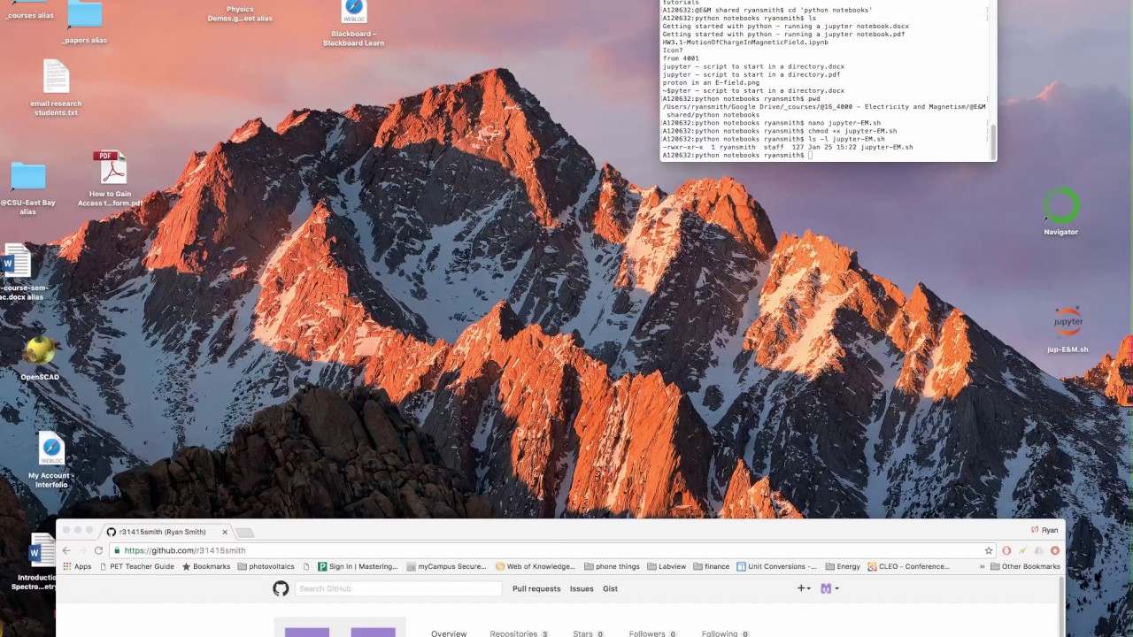Show the hidden bookmarks via the overflow chevron
Image resolution: width=1133 pixels, height=637 pixels.
982,566
